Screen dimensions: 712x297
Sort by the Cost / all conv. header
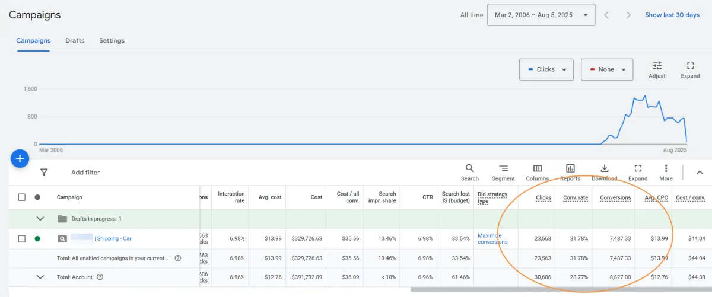(348, 197)
